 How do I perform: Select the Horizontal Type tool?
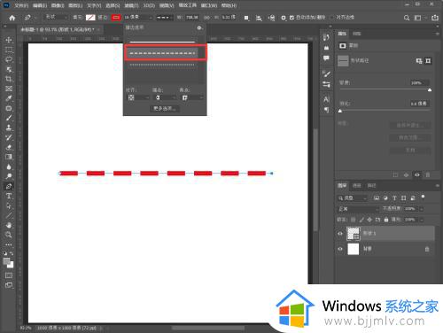(x=9, y=196)
